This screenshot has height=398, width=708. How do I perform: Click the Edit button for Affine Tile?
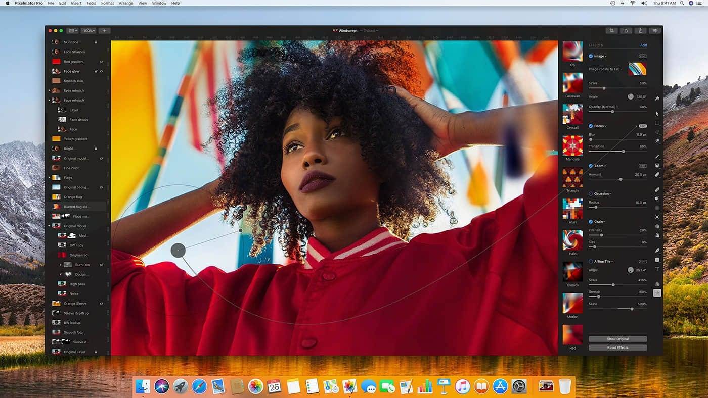[643, 261]
